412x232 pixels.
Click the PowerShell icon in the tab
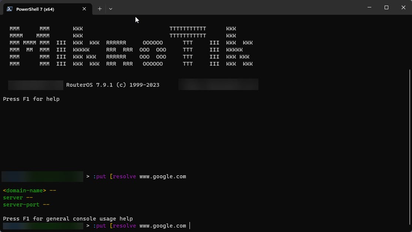click(x=10, y=9)
